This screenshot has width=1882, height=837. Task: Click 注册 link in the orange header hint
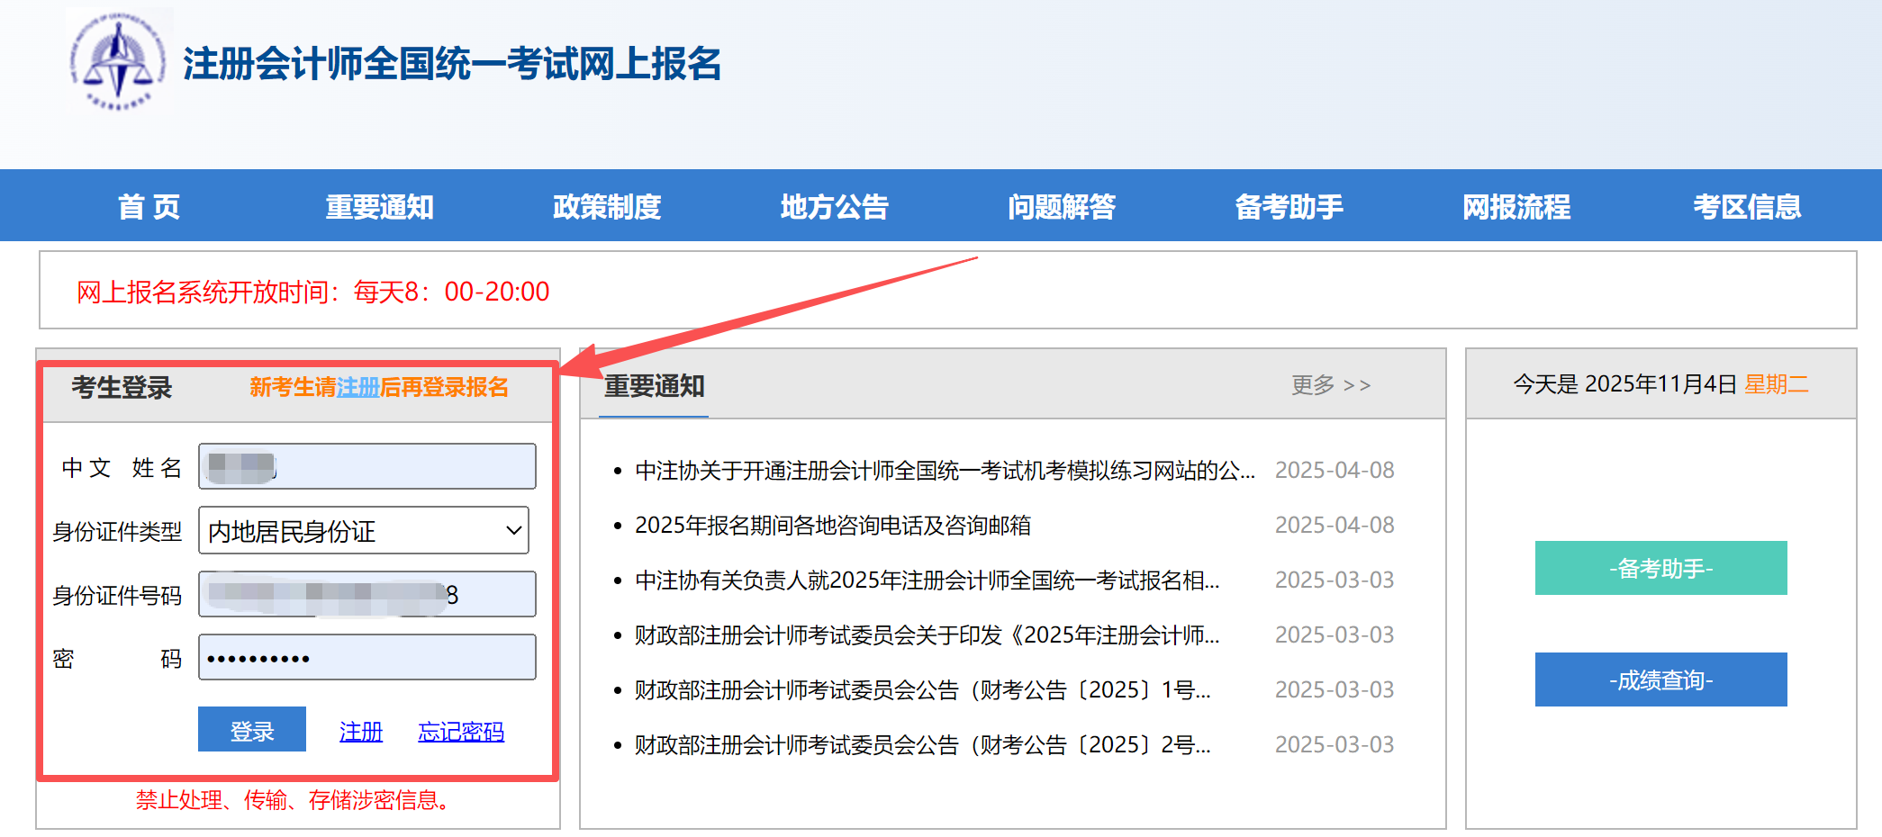pyautogui.click(x=357, y=387)
